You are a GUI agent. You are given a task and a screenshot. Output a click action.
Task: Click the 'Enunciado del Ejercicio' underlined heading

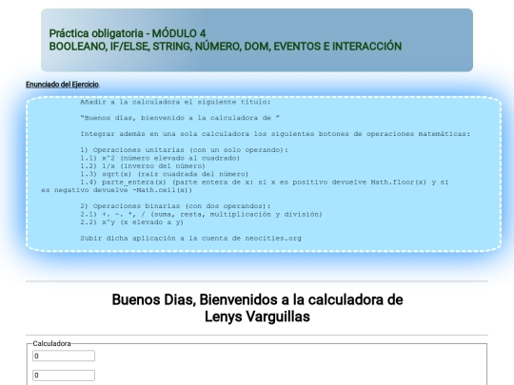tap(62, 85)
